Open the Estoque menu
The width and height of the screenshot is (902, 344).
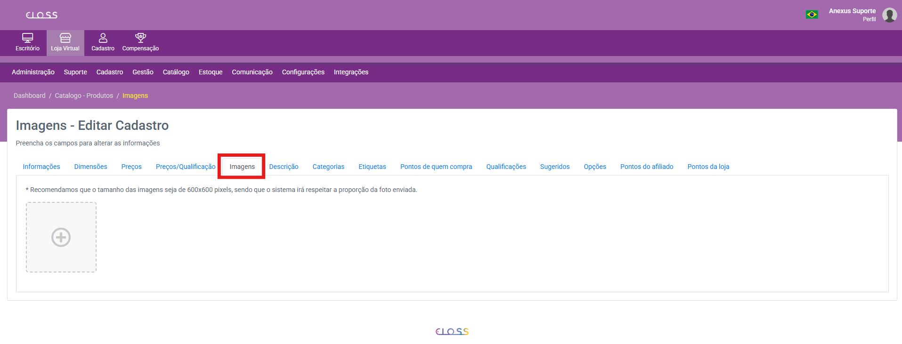tap(211, 72)
